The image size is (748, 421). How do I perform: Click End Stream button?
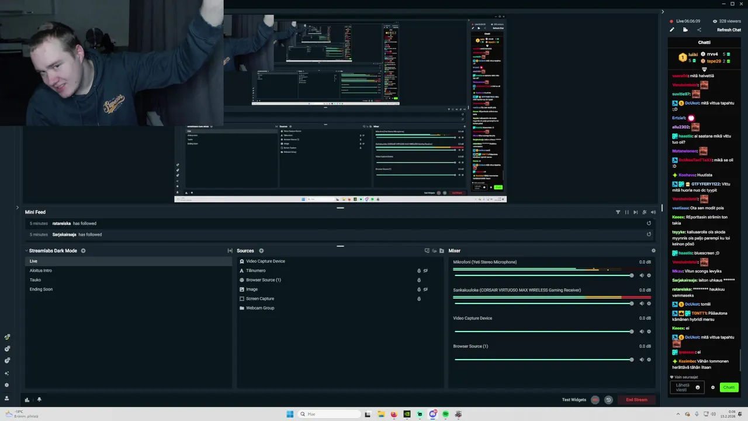tap(636, 400)
